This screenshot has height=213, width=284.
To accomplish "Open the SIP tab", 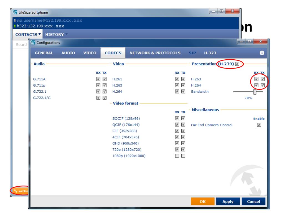I will 192,53.
